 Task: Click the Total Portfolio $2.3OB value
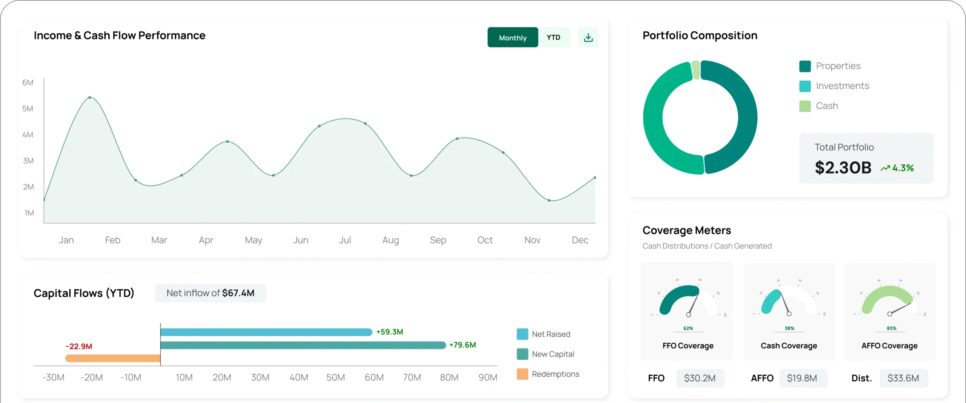pos(843,168)
